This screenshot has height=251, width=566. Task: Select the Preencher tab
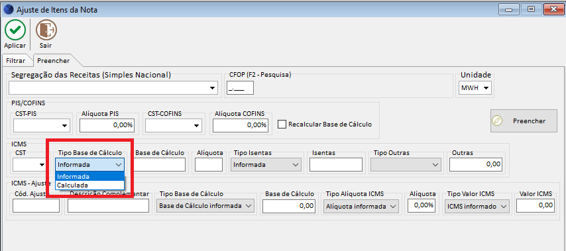pyautogui.click(x=53, y=60)
